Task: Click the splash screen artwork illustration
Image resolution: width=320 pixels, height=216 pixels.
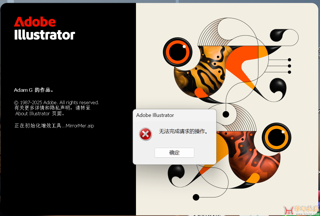Action: pyautogui.click(x=228, y=109)
